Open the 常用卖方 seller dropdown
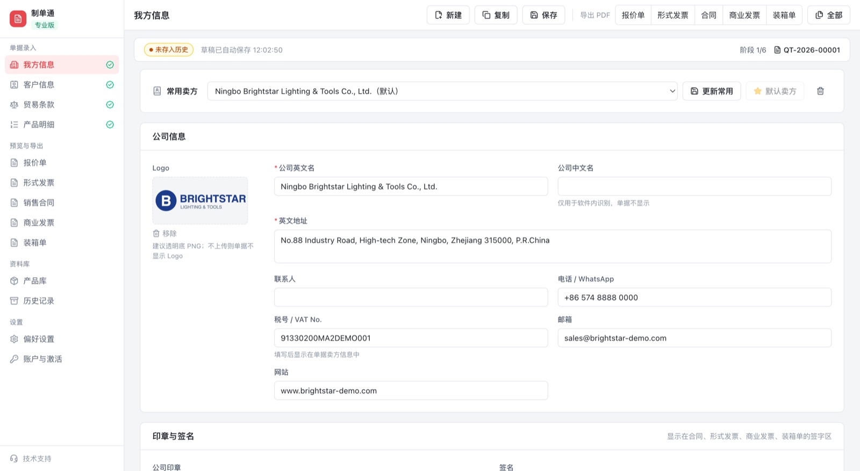 442,91
